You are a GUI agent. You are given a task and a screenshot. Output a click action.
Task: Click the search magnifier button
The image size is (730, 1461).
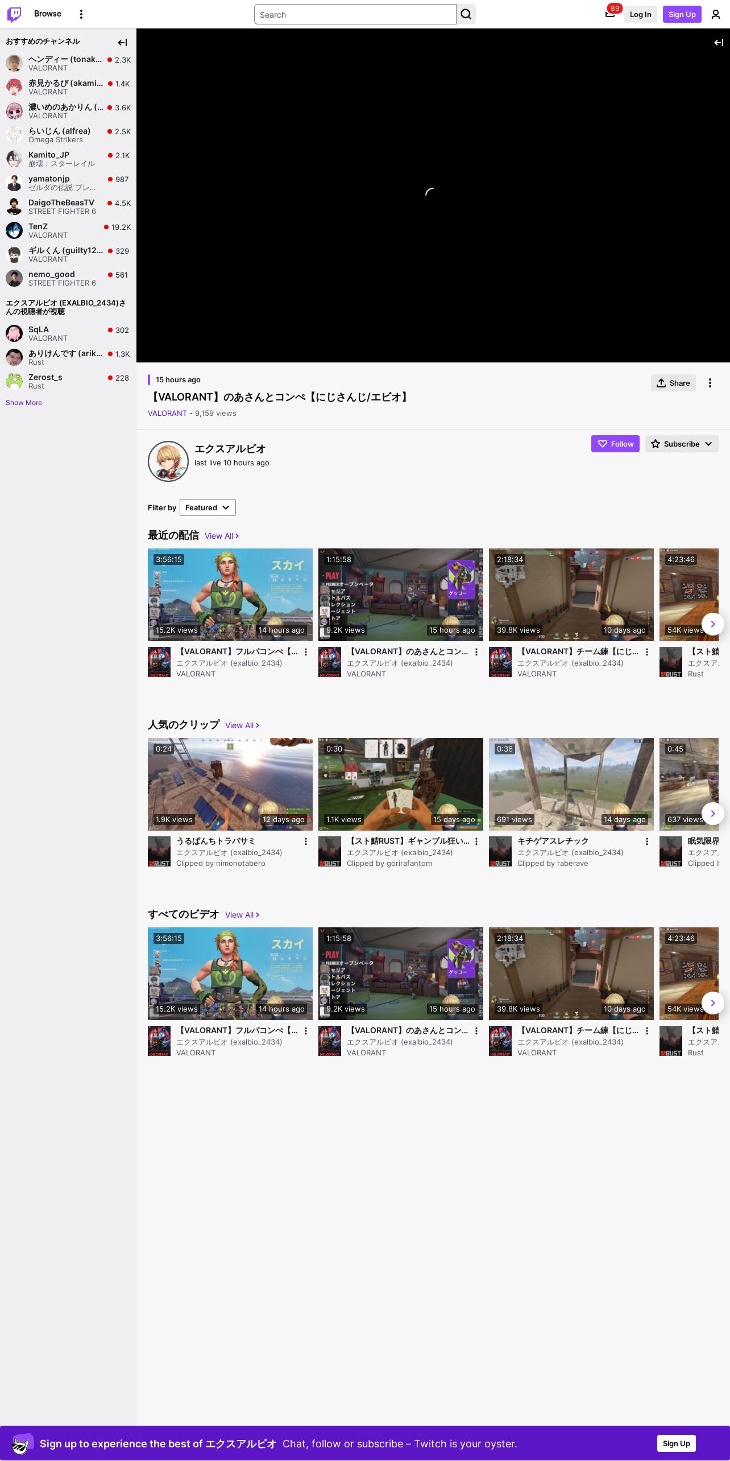point(466,14)
